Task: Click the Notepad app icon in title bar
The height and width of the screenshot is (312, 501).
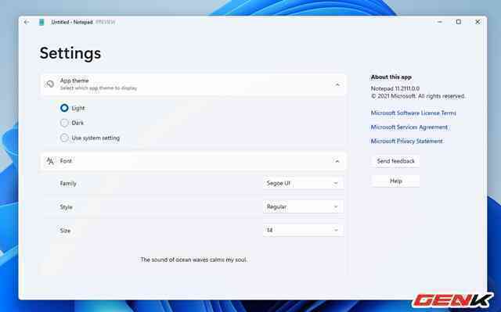Action: pyautogui.click(x=41, y=22)
